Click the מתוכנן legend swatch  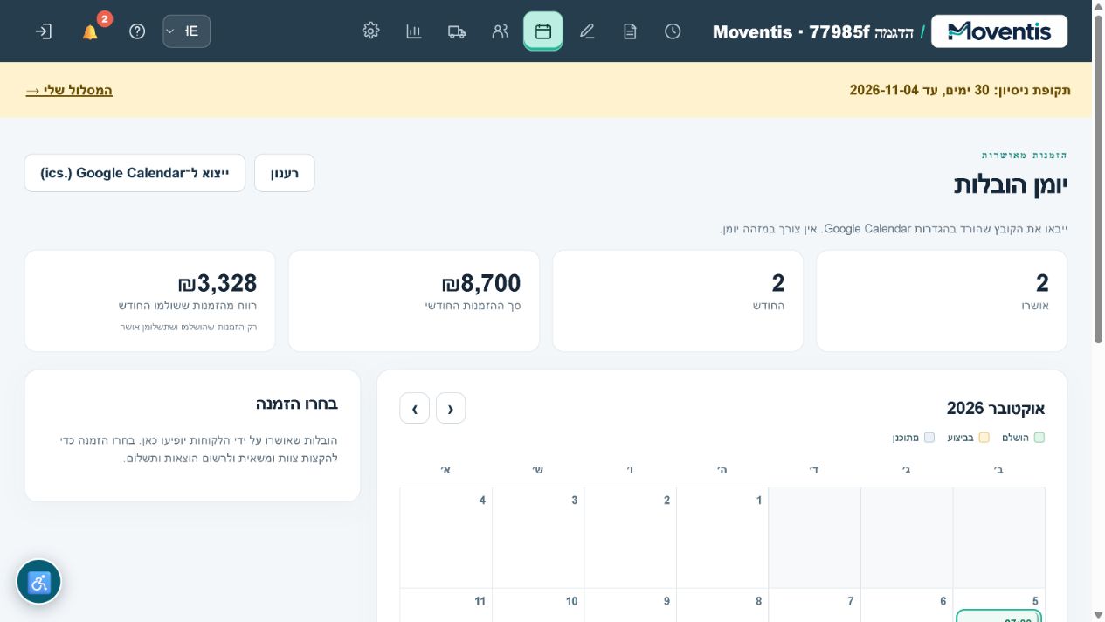929,438
